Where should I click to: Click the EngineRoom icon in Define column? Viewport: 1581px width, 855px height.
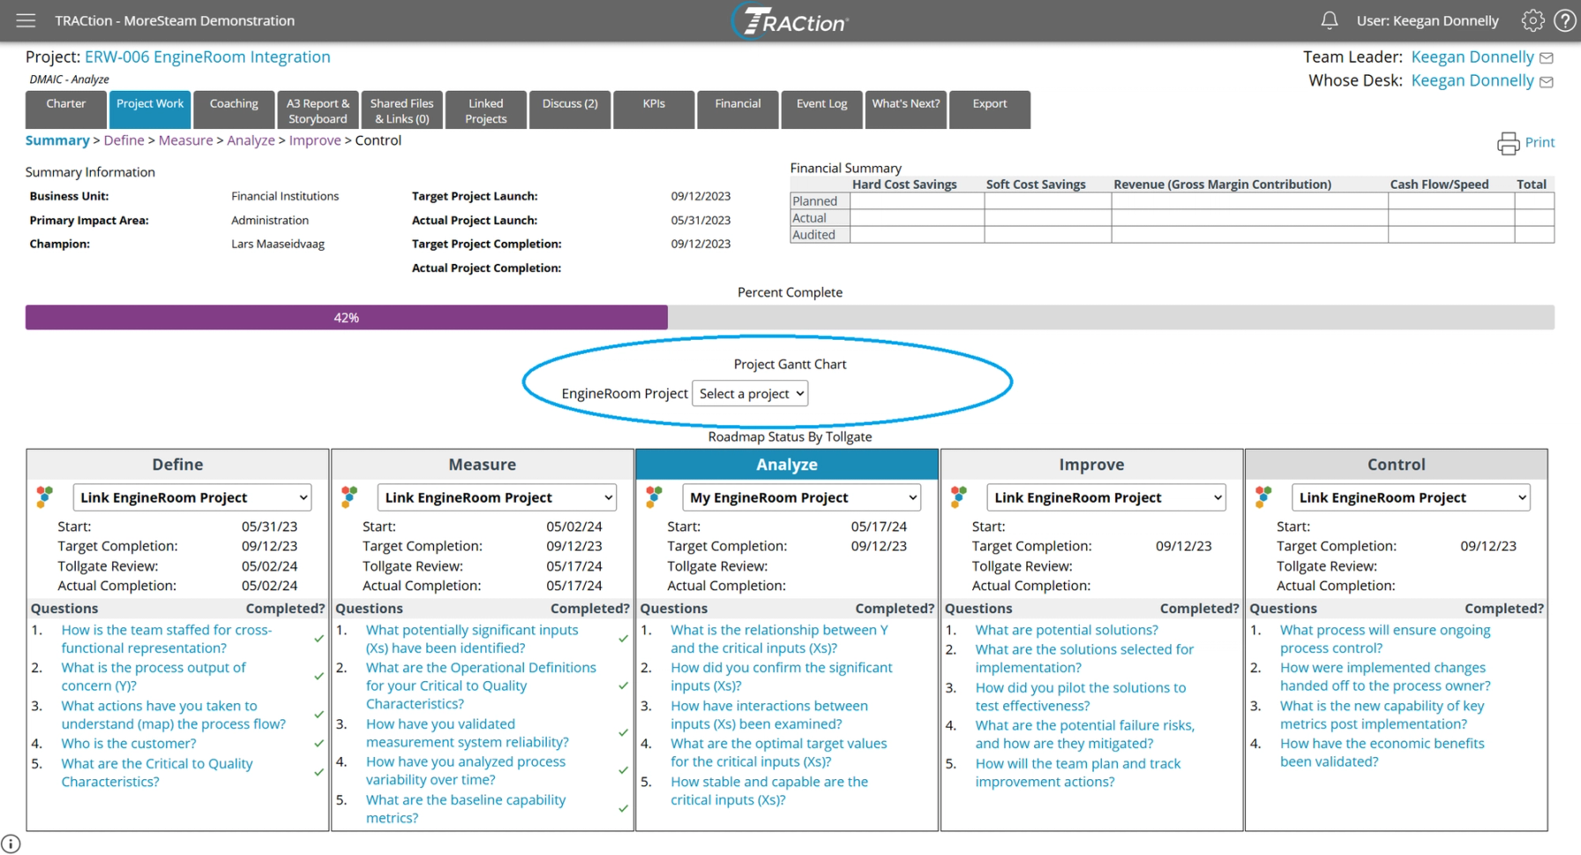[x=44, y=497]
